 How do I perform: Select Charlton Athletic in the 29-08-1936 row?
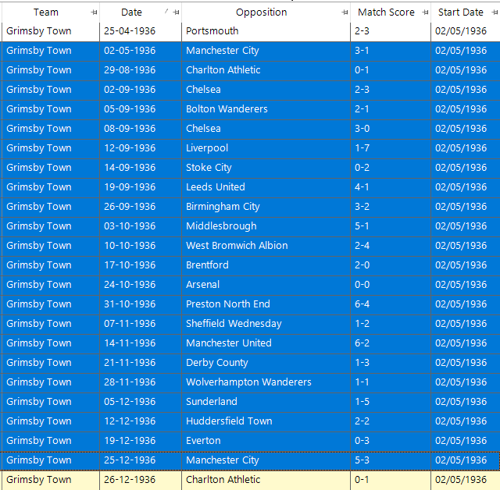coord(266,70)
